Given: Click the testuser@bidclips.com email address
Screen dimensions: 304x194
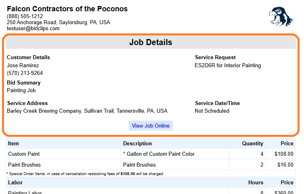Looking at the screenshot, I should [x=33, y=29].
